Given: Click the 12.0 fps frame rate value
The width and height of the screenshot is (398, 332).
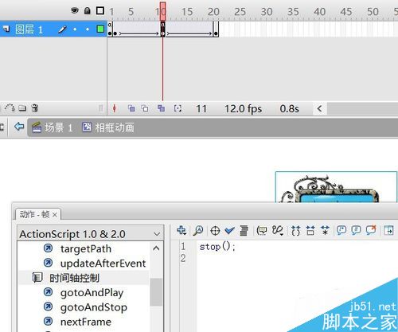Looking at the screenshot, I should point(244,109).
